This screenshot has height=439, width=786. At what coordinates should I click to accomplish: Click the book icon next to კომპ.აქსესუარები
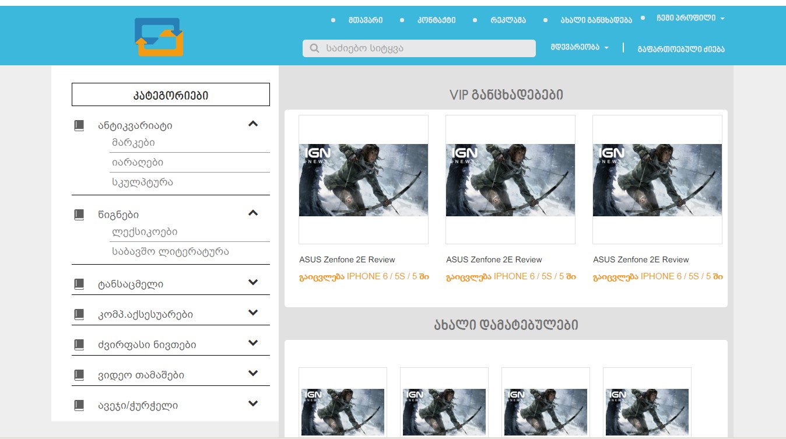79,314
